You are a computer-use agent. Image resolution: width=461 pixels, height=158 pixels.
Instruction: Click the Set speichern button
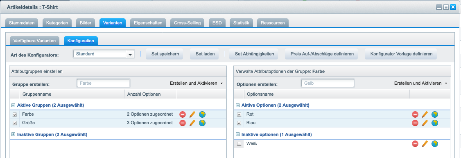coord(164,54)
